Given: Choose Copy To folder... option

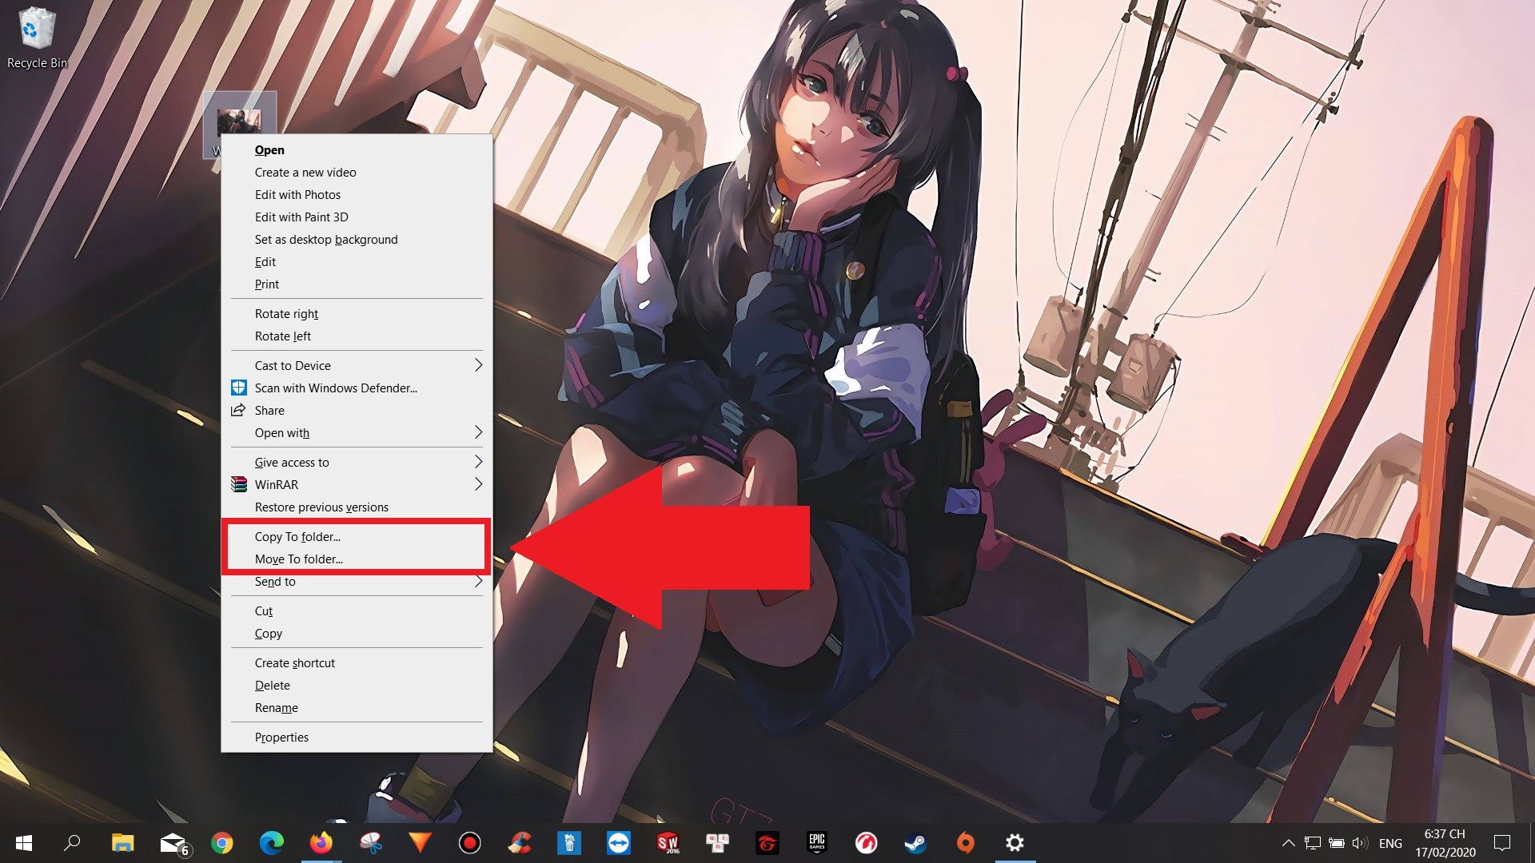Looking at the screenshot, I should coord(297,537).
